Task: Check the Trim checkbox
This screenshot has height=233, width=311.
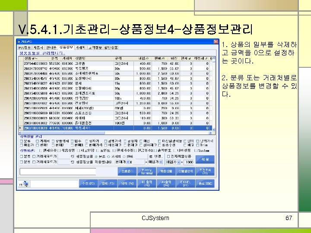Action: tap(197, 145)
